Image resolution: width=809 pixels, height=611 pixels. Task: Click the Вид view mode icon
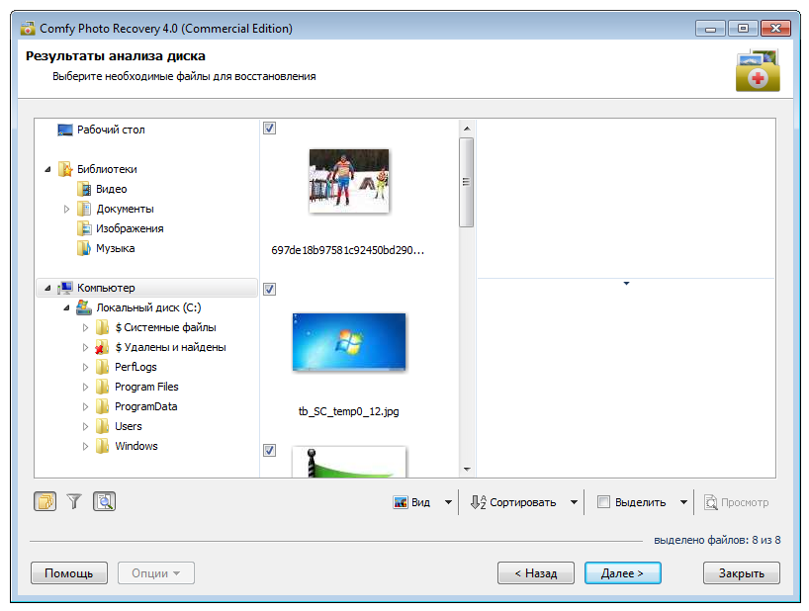tap(401, 501)
